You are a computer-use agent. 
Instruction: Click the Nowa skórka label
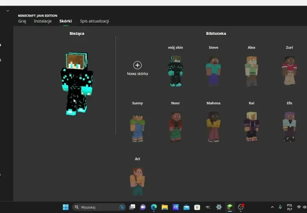pyautogui.click(x=137, y=74)
